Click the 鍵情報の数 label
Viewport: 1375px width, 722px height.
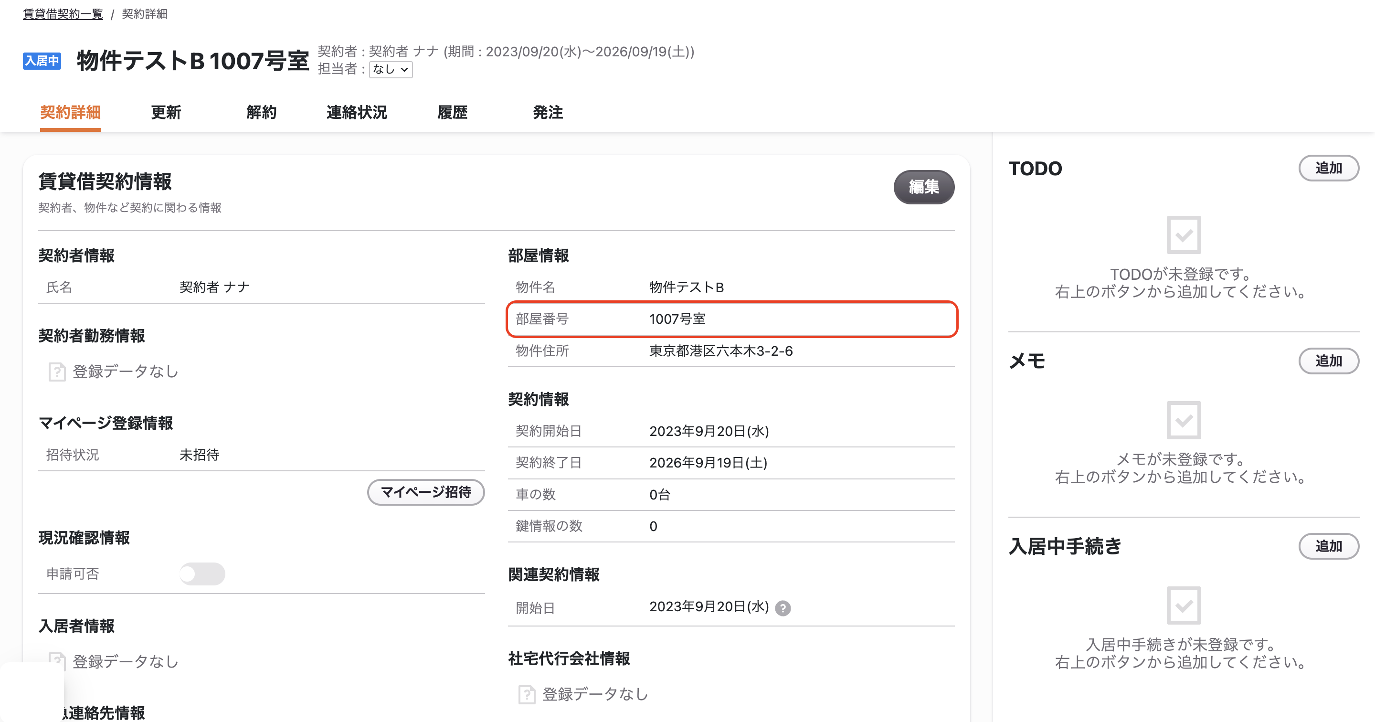coord(549,526)
